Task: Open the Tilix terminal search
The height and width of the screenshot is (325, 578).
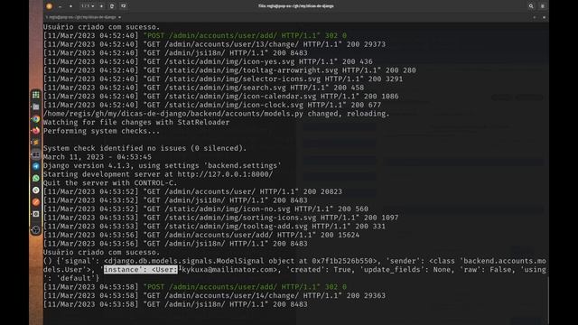Action: click(x=531, y=6)
